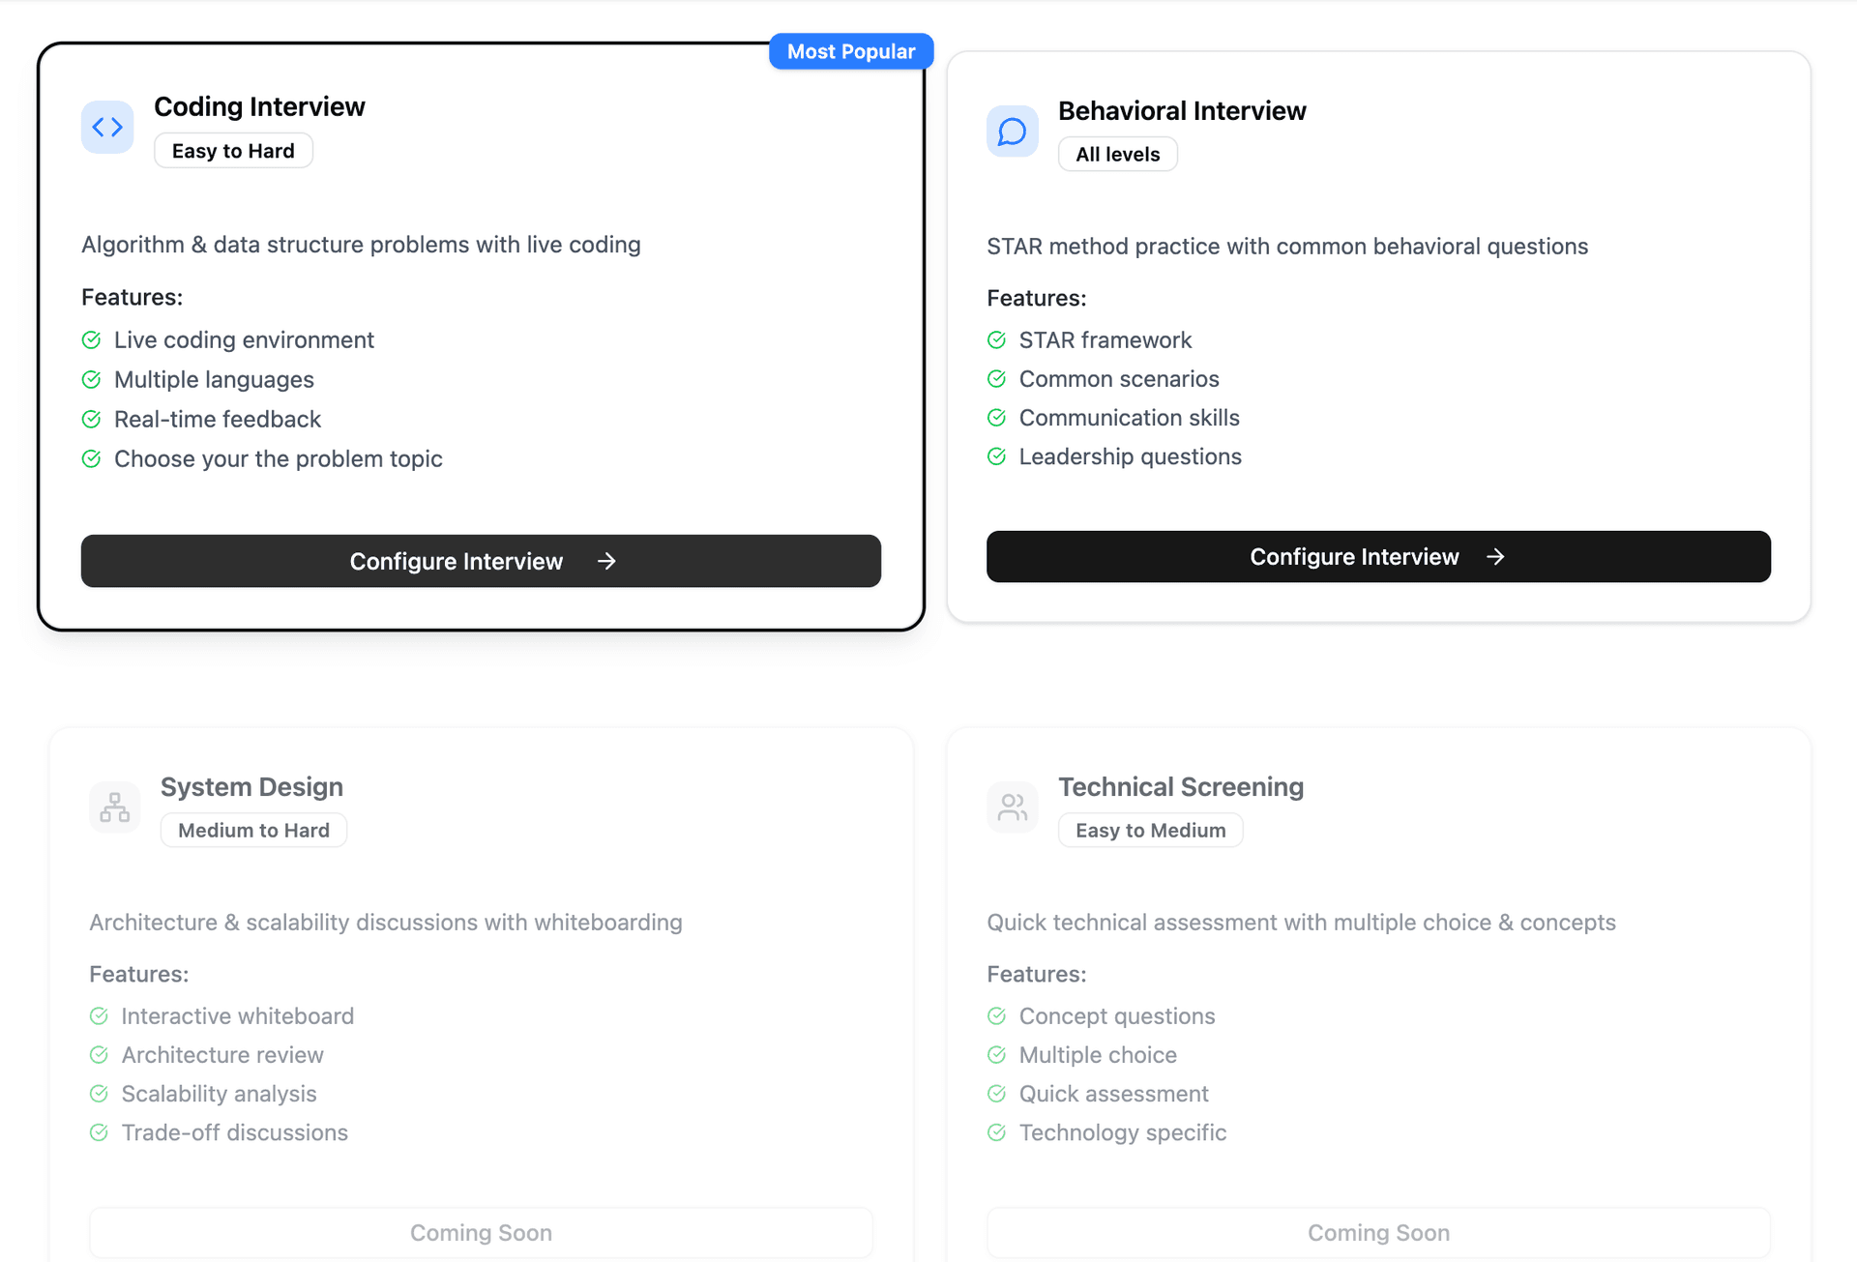The image size is (1857, 1262).
Task: Configure Interview for Behavioral Interview
Action: click(1377, 556)
